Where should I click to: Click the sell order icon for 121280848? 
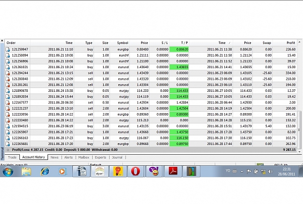point(8,79)
